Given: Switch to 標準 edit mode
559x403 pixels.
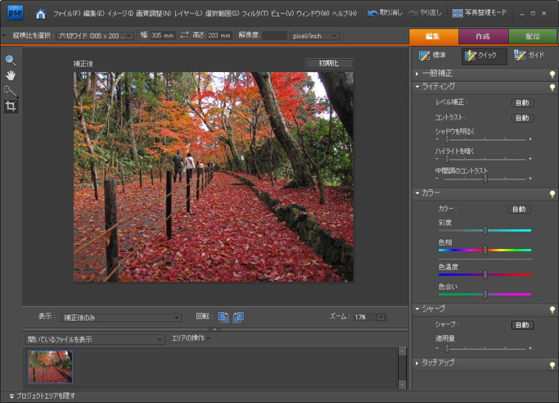Looking at the screenshot, I should 433,56.
